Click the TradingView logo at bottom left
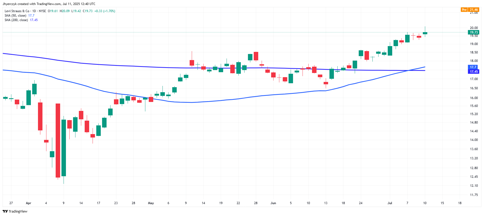Image resolution: width=484 pixels, height=216 pixels. (x=15, y=211)
